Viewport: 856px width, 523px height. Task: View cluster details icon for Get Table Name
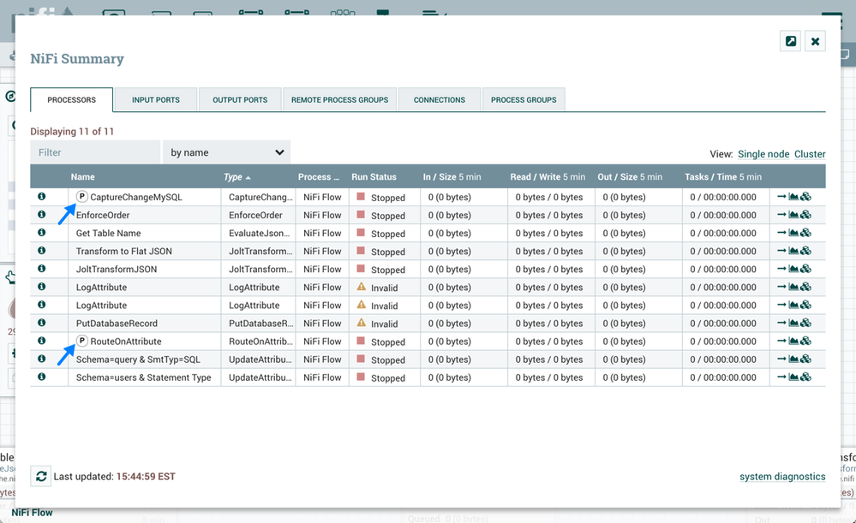point(806,233)
